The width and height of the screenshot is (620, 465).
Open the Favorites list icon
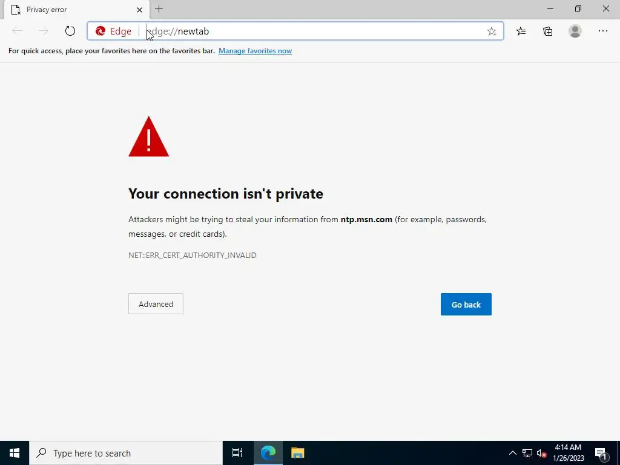pos(521,31)
